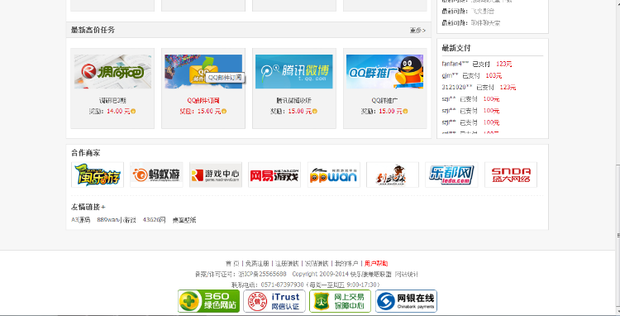The width and height of the screenshot is (620, 316).
Task: Open the 淘乐游 partner logo
Action: point(98,175)
